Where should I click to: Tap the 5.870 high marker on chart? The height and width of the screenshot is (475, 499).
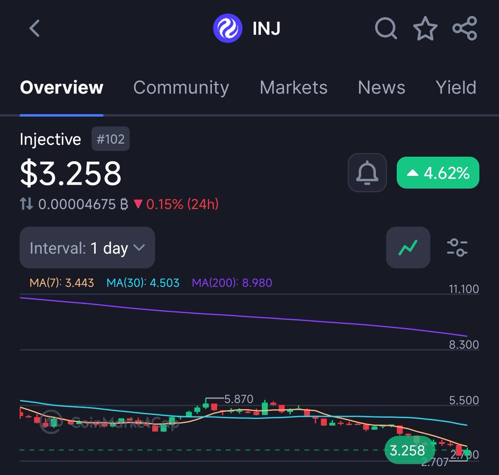pos(238,399)
